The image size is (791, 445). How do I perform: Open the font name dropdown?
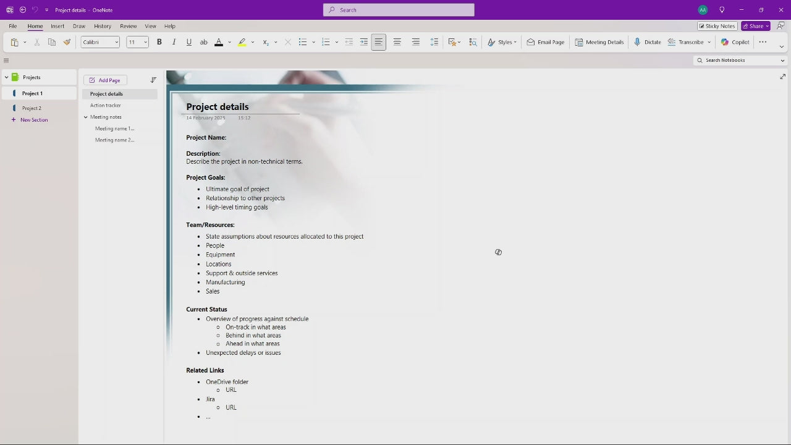click(101, 42)
